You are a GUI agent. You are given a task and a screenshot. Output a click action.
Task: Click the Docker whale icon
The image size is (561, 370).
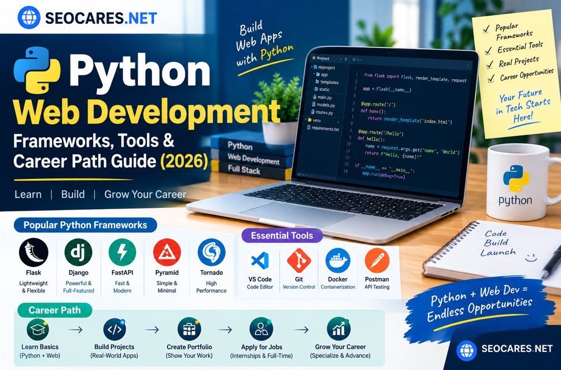click(x=338, y=261)
